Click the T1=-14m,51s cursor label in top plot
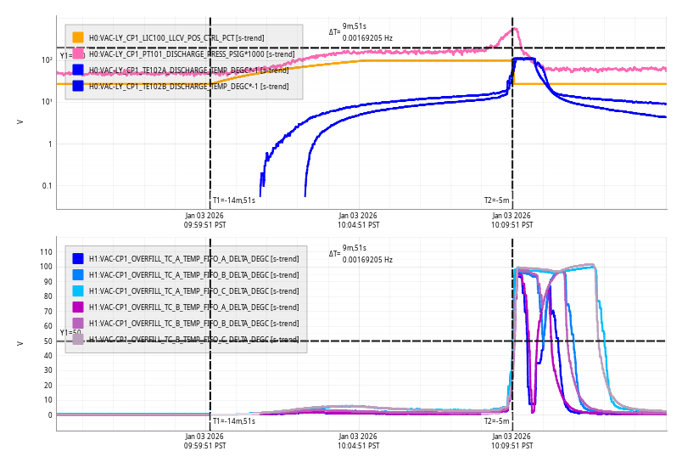This screenshot has width=682, height=468. [x=233, y=200]
